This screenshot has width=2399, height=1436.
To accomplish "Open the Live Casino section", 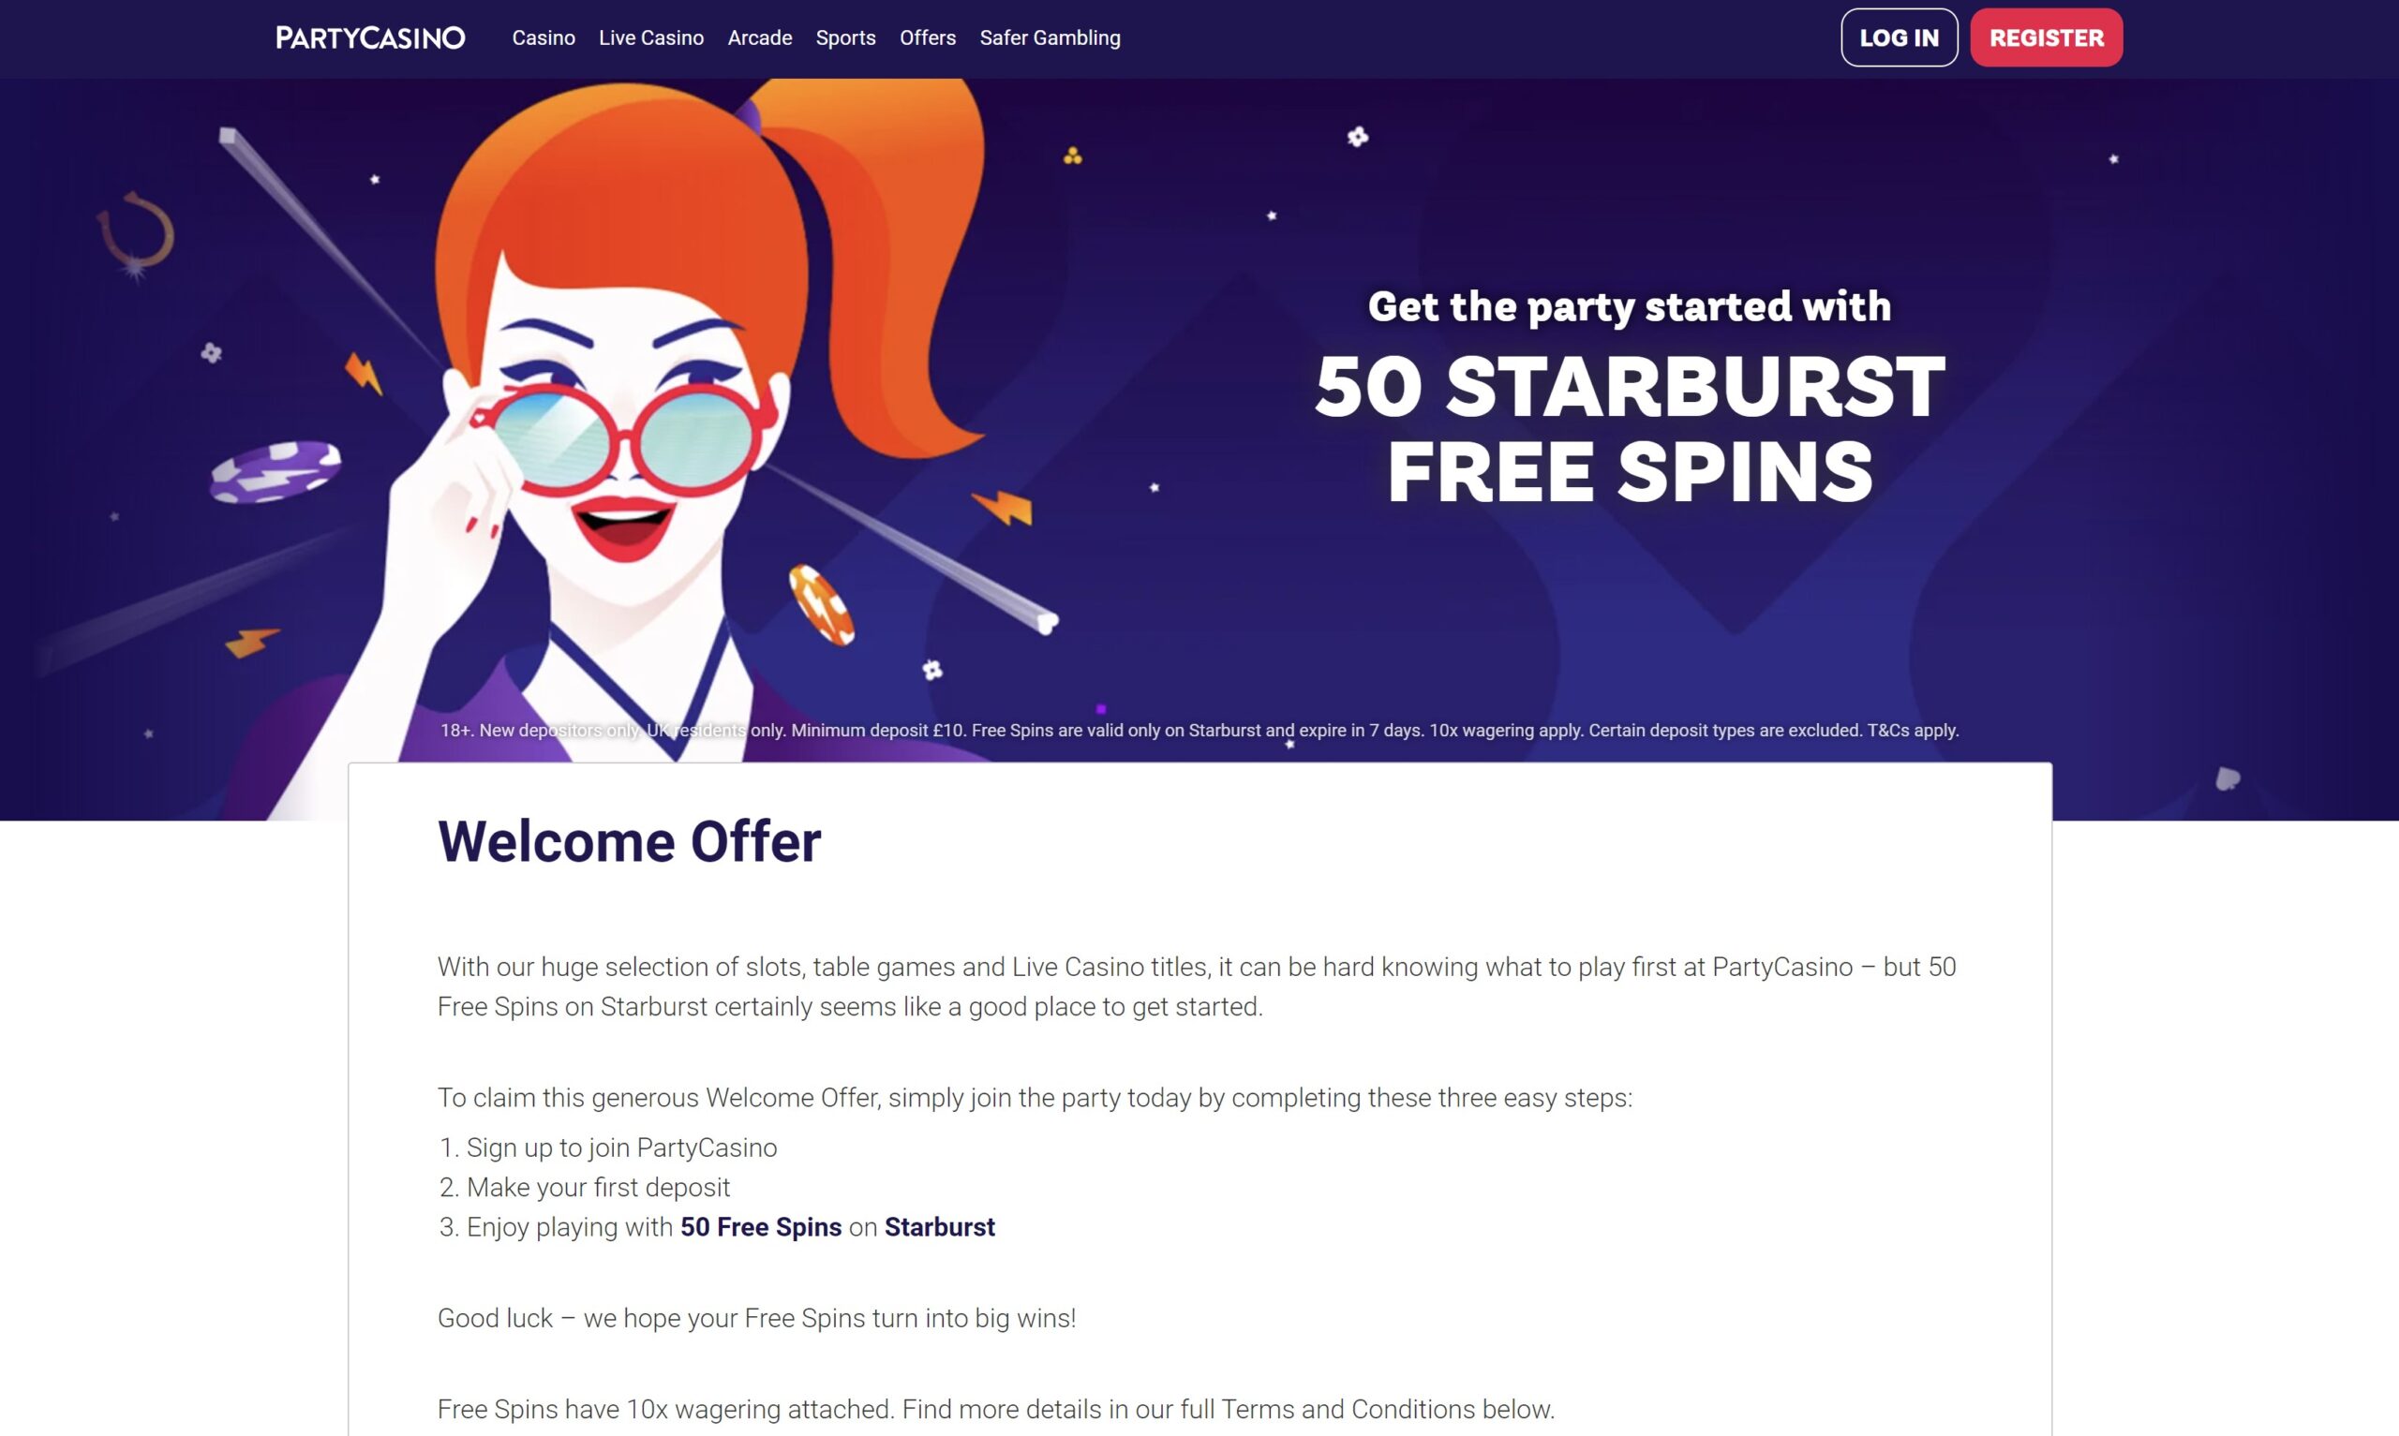I will [x=651, y=37].
